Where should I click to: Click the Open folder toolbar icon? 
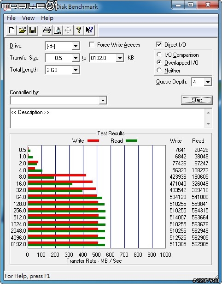(x=22, y=30)
